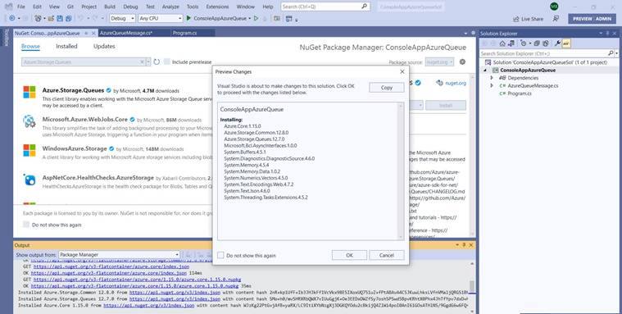The height and width of the screenshot is (314, 622).
Task: Check 'Do not show this again' in Preview Changes
Action: (220, 255)
